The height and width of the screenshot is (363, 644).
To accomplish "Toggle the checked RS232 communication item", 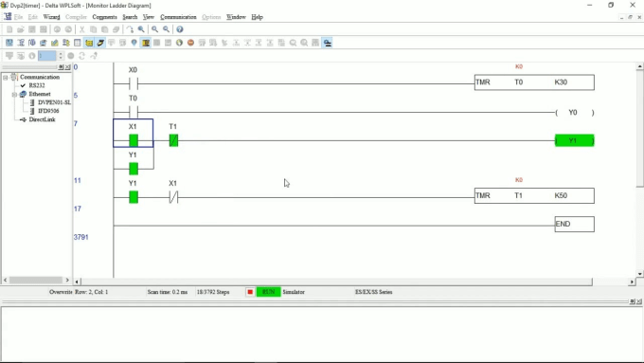I will pos(33,85).
